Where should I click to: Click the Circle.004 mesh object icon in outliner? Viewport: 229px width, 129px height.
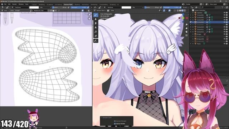point(195,22)
